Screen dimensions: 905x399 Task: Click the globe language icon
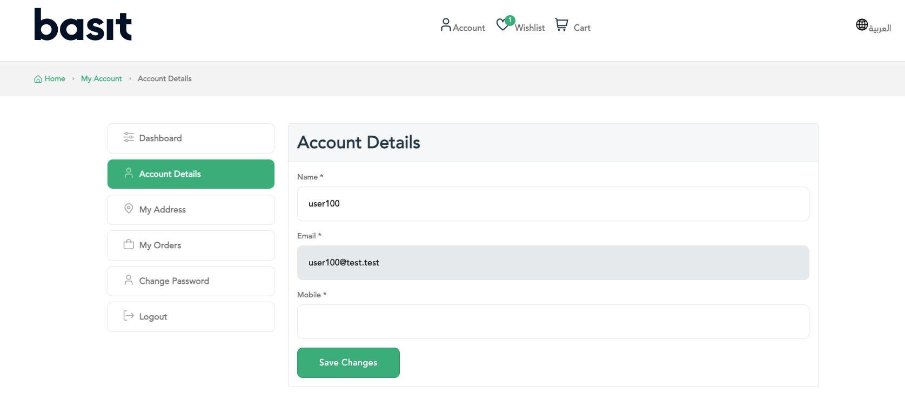[862, 25]
